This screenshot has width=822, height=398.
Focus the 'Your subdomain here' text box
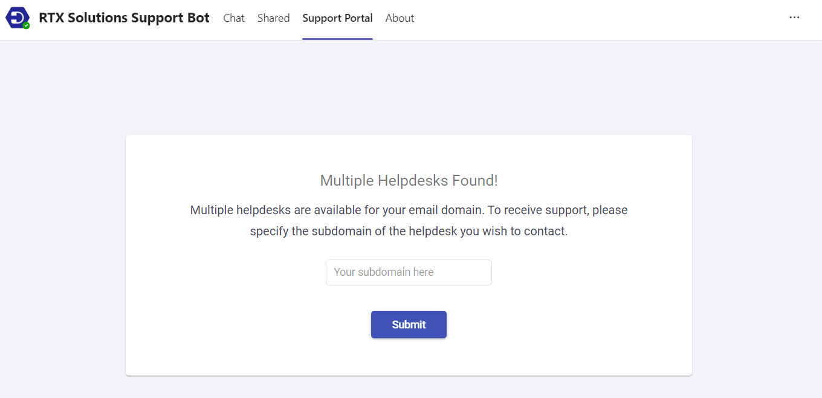click(x=409, y=272)
